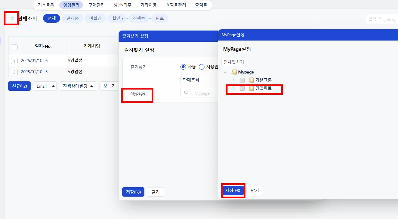
Task: Click the magnifier icon in Mypage search field
Action: pos(186,93)
